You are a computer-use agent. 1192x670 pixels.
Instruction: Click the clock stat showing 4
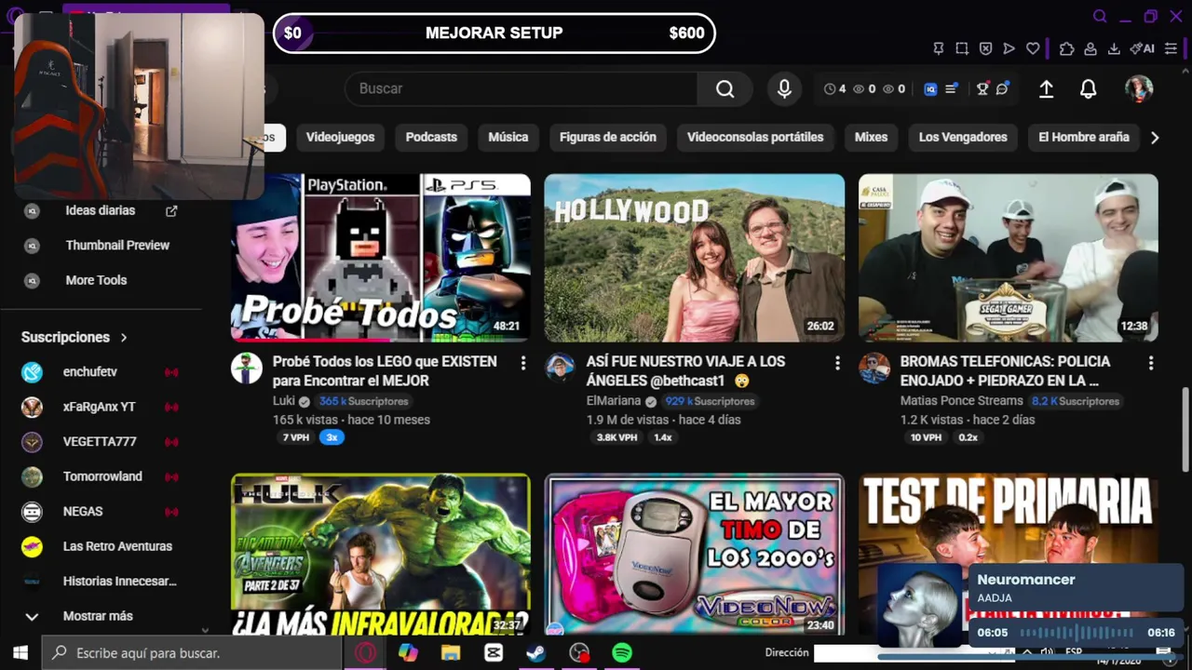835,89
